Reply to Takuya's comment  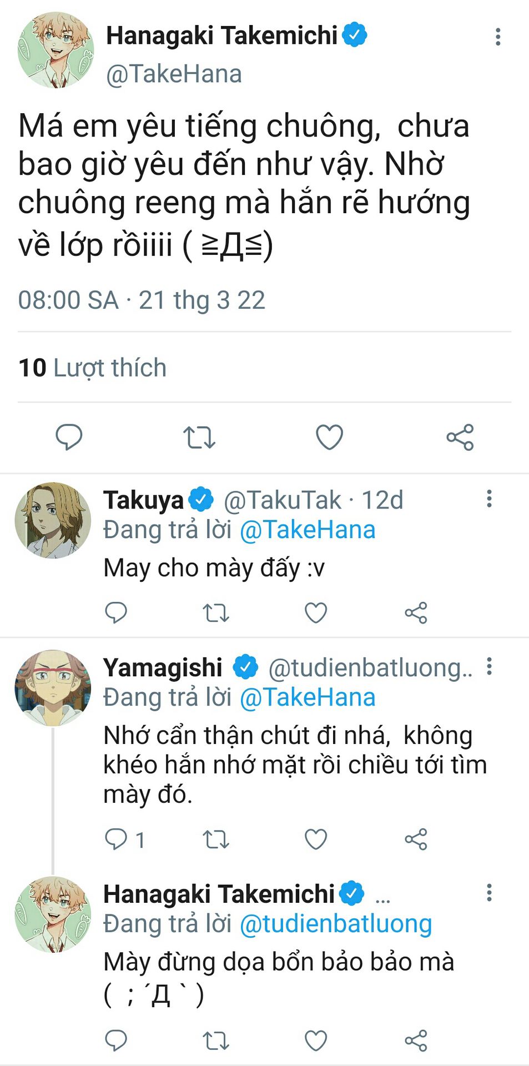[x=116, y=613]
